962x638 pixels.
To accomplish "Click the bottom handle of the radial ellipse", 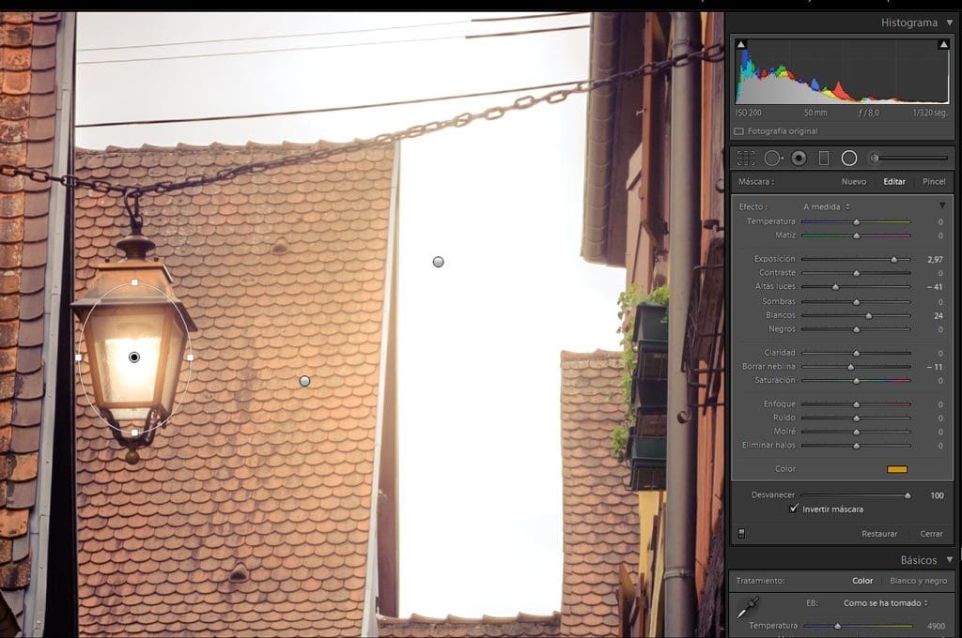I will [134, 433].
